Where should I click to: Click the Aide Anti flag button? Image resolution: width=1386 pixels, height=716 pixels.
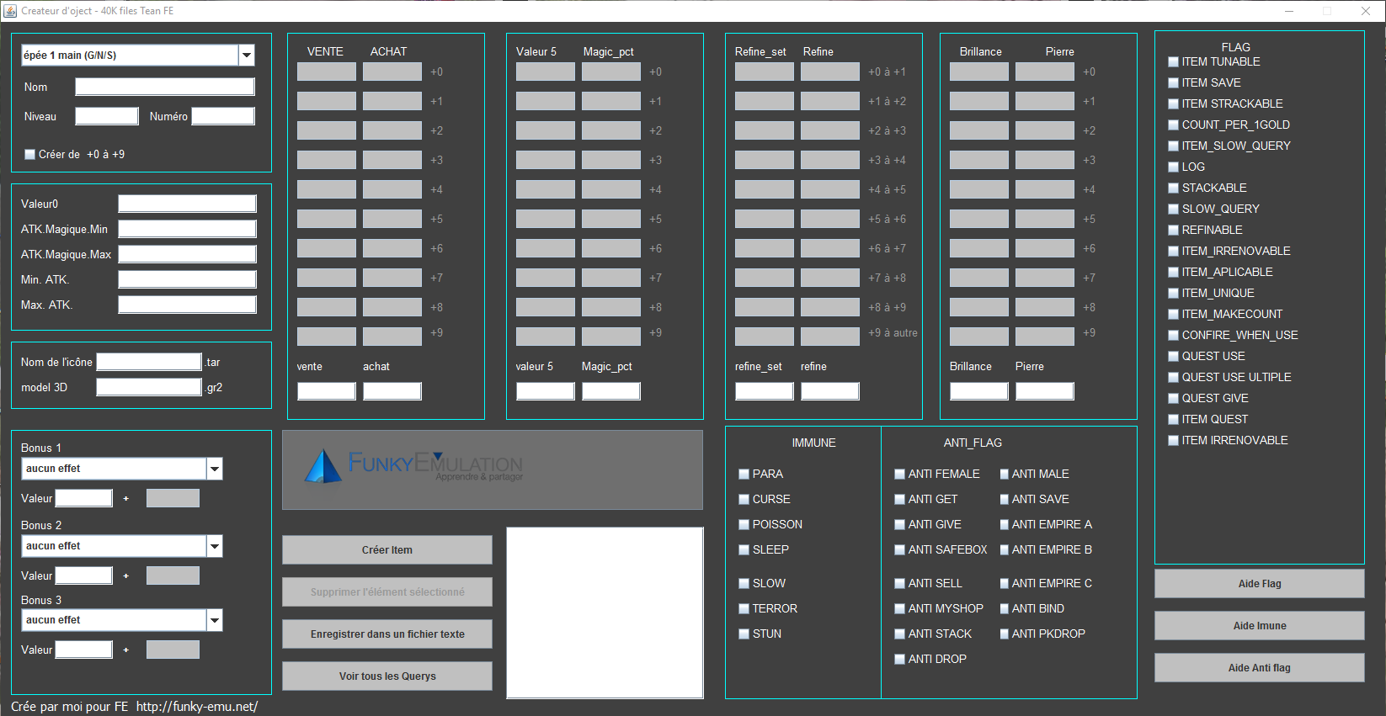pyautogui.click(x=1260, y=668)
